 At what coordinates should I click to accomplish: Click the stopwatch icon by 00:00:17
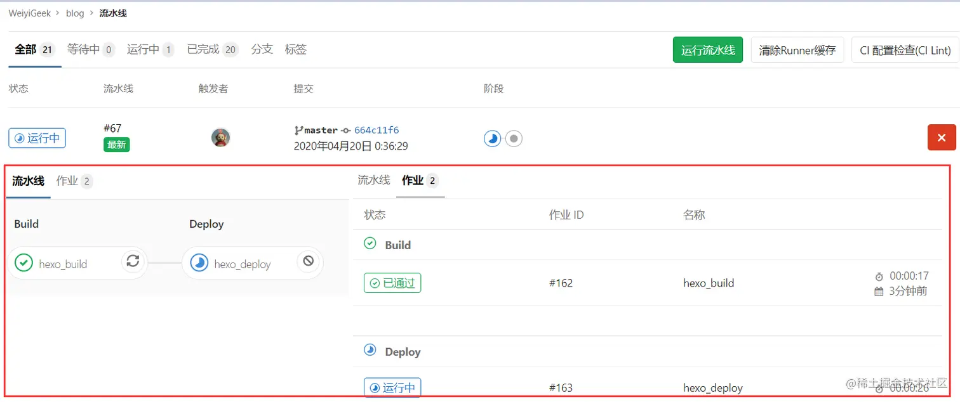point(879,277)
